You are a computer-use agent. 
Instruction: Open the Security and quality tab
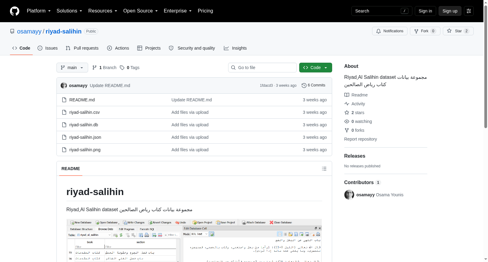192,48
